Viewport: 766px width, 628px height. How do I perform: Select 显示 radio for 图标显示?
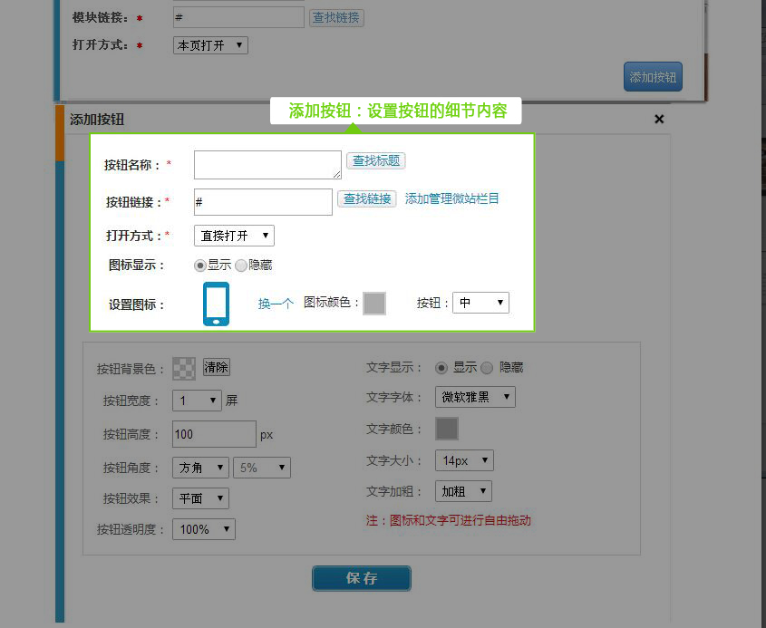(x=200, y=266)
